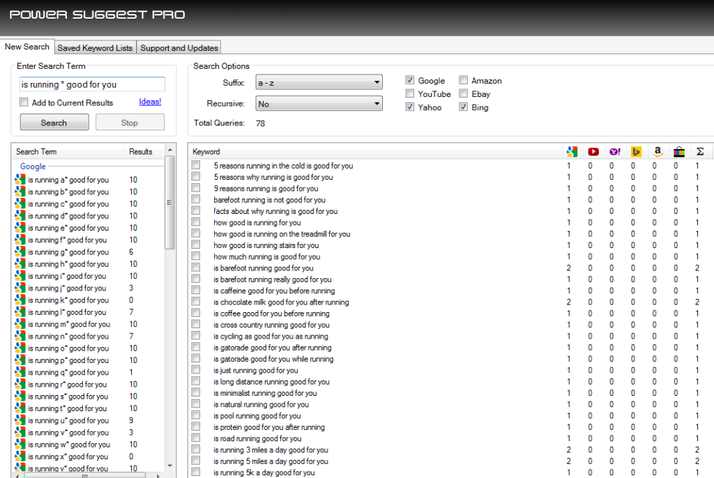Click Google icon beside 'is running x* good for you'
714x478 pixels.
point(20,456)
